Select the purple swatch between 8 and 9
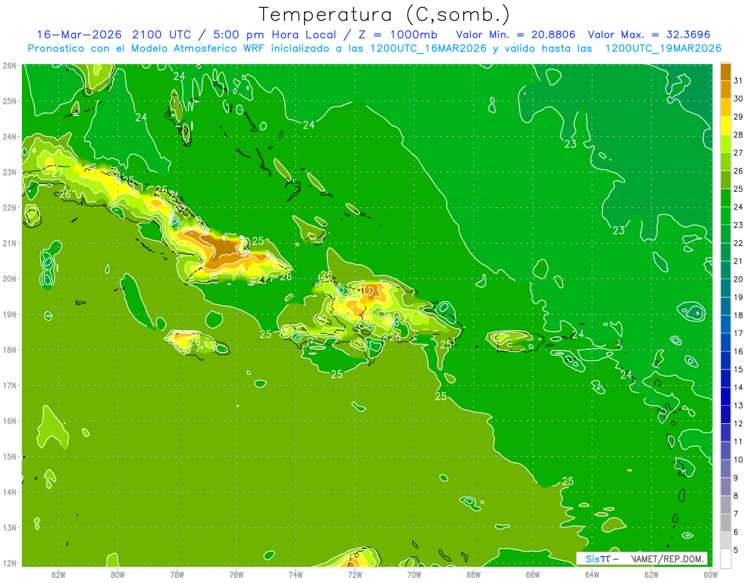The height and width of the screenshot is (583, 755). (725, 487)
